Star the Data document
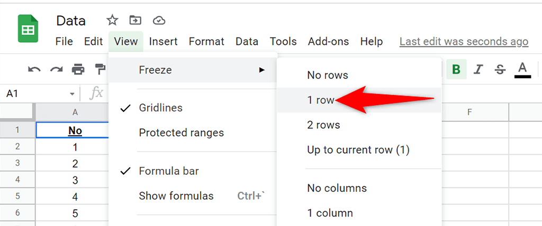 [112, 21]
